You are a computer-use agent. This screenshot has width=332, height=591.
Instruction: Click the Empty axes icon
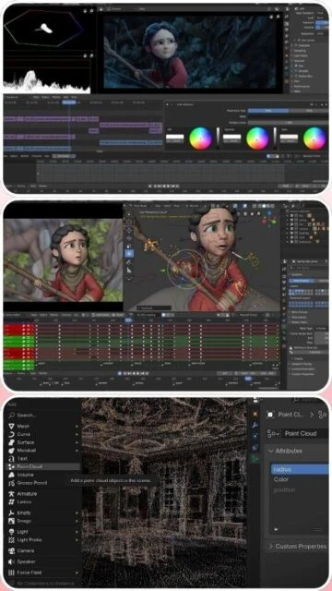[11, 513]
